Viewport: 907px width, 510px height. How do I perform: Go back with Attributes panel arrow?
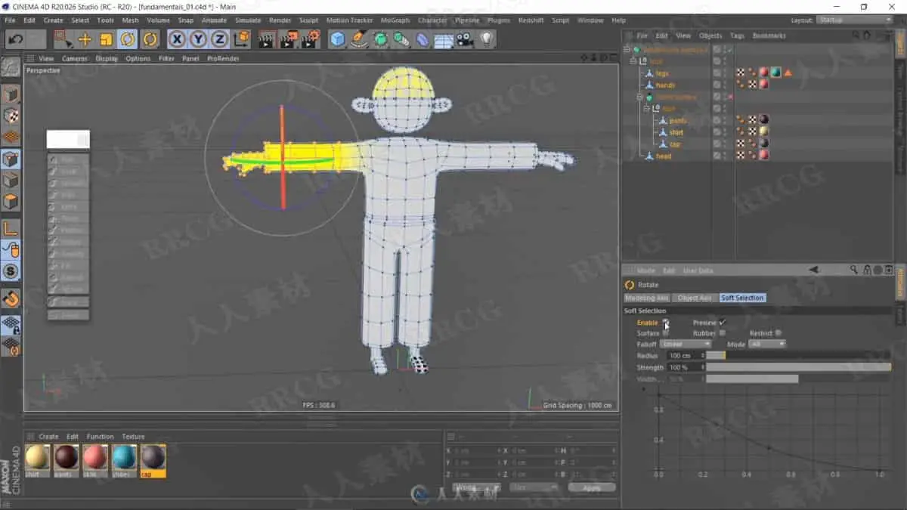click(814, 270)
